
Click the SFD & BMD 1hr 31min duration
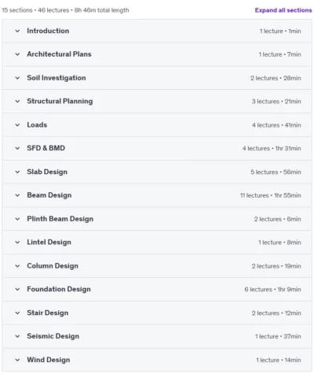[288, 149]
